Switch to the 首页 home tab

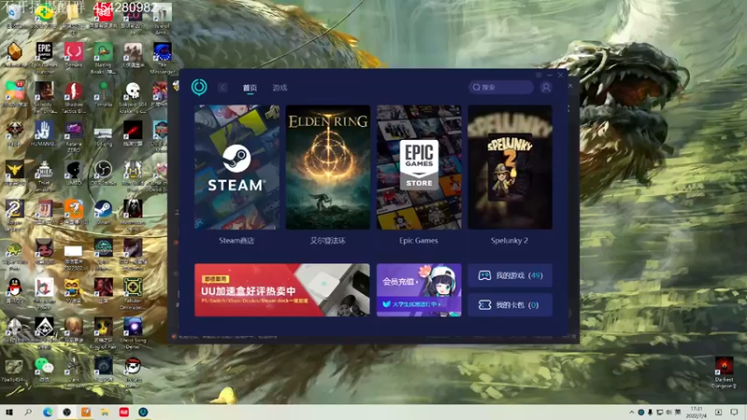[x=249, y=88]
